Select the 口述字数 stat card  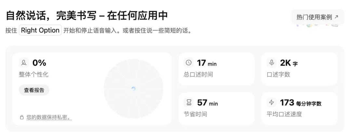[299, 69]
